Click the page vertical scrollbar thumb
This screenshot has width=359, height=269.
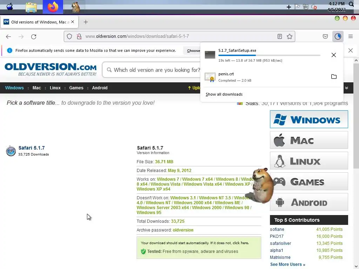[356, 116]
